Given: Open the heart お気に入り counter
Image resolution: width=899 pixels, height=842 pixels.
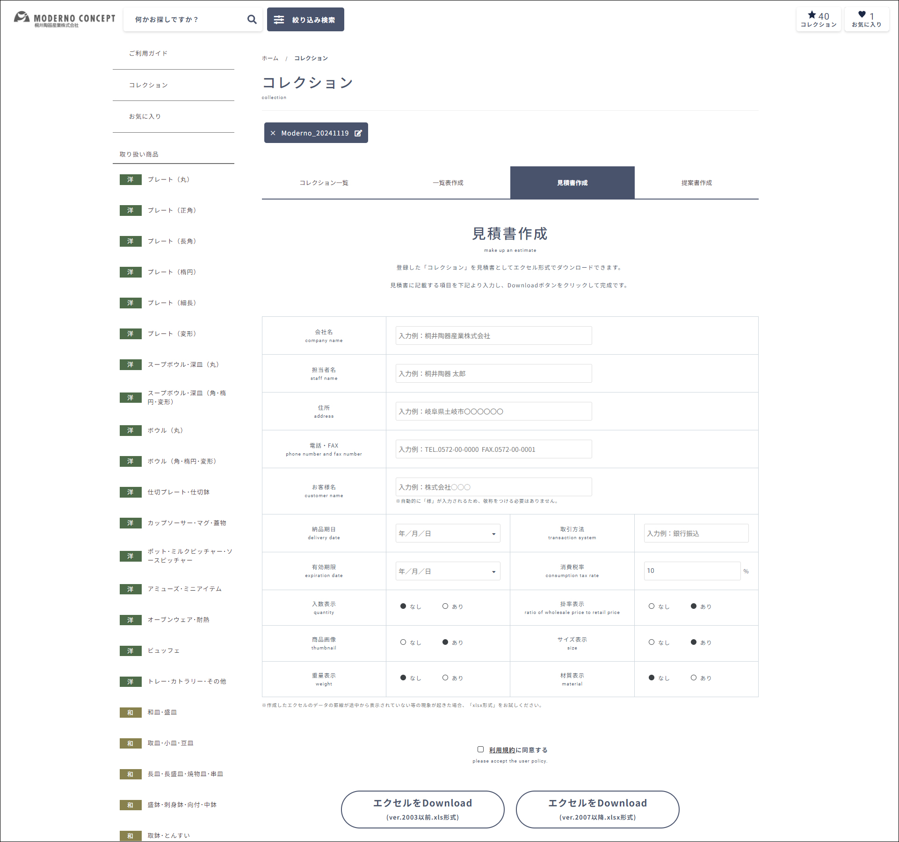Looking at the screenshot, I should (x=866, y=20).
